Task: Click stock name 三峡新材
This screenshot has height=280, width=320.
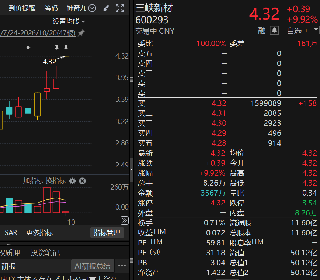Action: [x=154, y=8]
